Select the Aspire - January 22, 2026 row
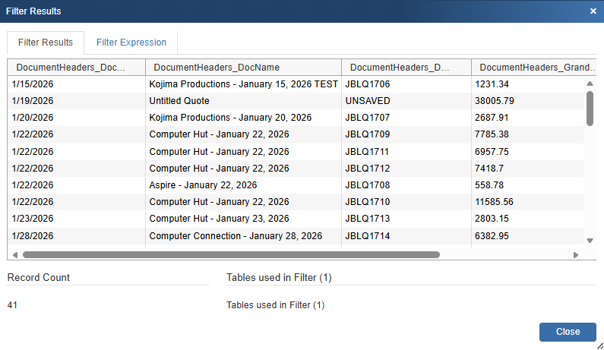 click(x=203, y=185)
